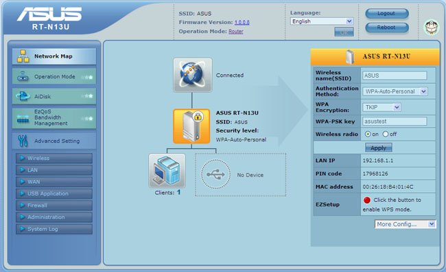Viewport: 446px width, 272px height.
Task: Open the LAN settings item
Action: pyautogui.click(x=54, y=170)
